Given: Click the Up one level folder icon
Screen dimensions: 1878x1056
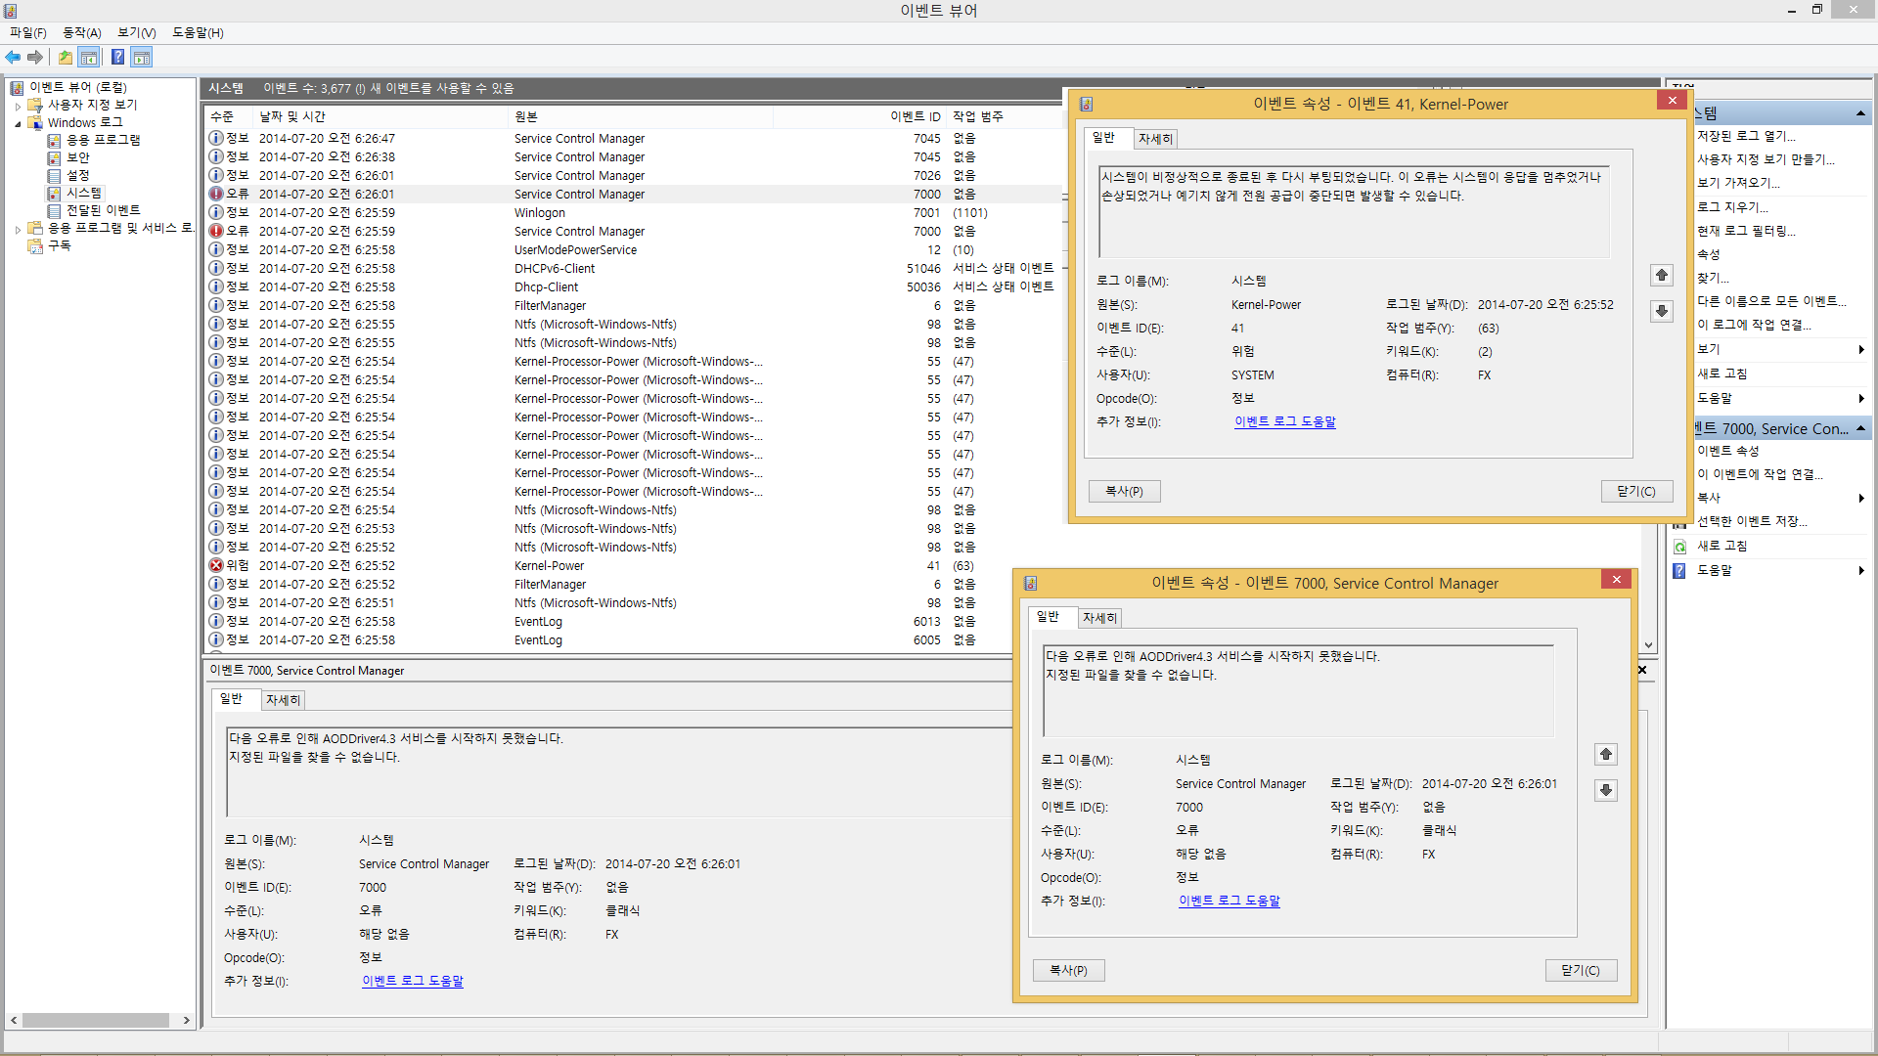Looking at the screenshot, I should (x=65, y=58).
